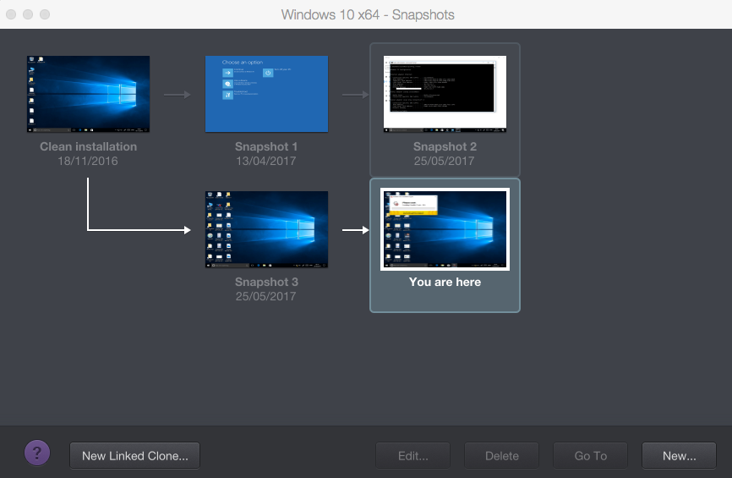Click the Snapshot 2 label

(x=445, y=146)
